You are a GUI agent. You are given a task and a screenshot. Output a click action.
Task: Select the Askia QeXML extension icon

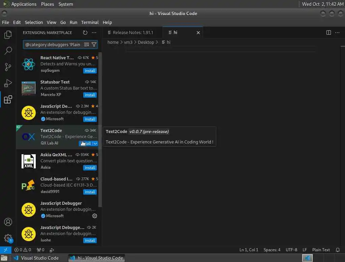(29, 161)
